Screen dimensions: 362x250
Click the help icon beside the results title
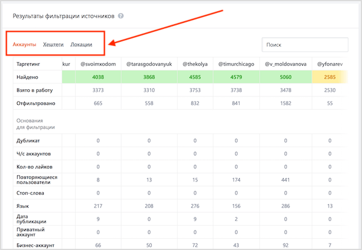(x=121, y=16)
